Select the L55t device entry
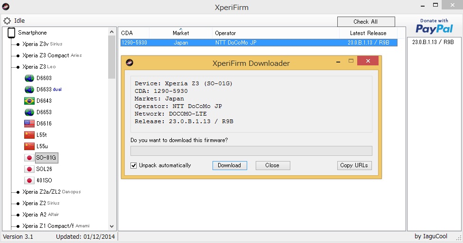Screen dimensions: 463x243 tap(42, 135)
